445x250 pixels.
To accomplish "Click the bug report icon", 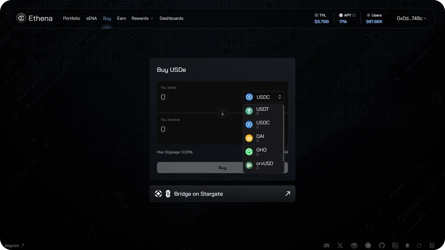I will [x=432, y=246].
